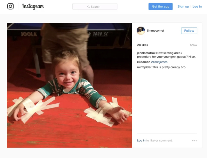Image resolution: width=207 pixels, height=158 pixels.
Task: Click the main post photo
Action: (69, 85)
